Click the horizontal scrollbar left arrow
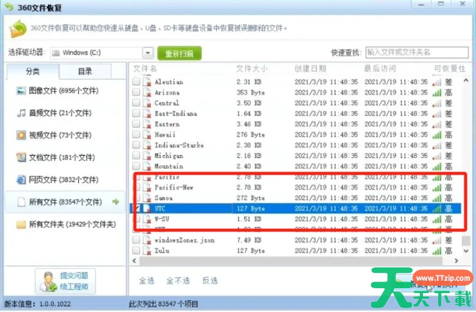476x312 pixels. [134, 260]
